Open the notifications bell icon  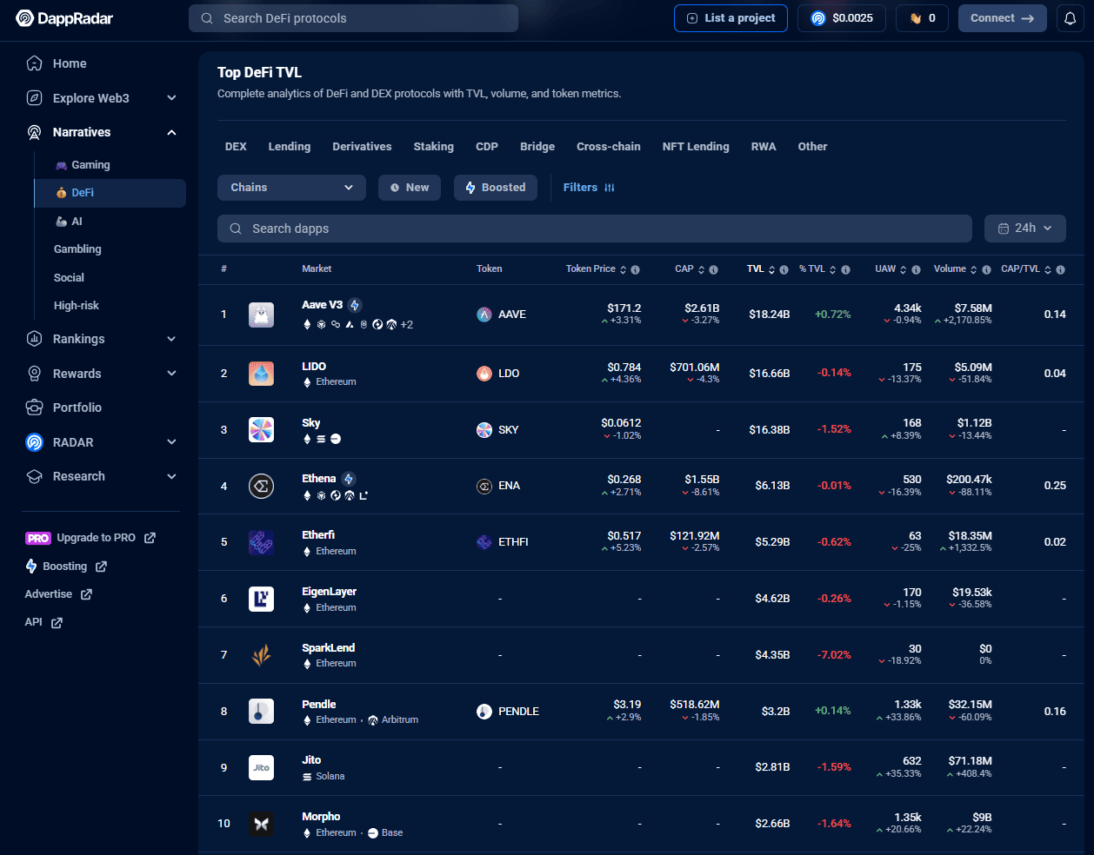pyautogui.click(x=1071, y=18)
